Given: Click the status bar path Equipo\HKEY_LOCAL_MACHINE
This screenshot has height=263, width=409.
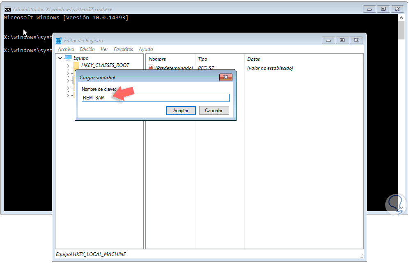Looking at the screenshot, I should (91, 254).
